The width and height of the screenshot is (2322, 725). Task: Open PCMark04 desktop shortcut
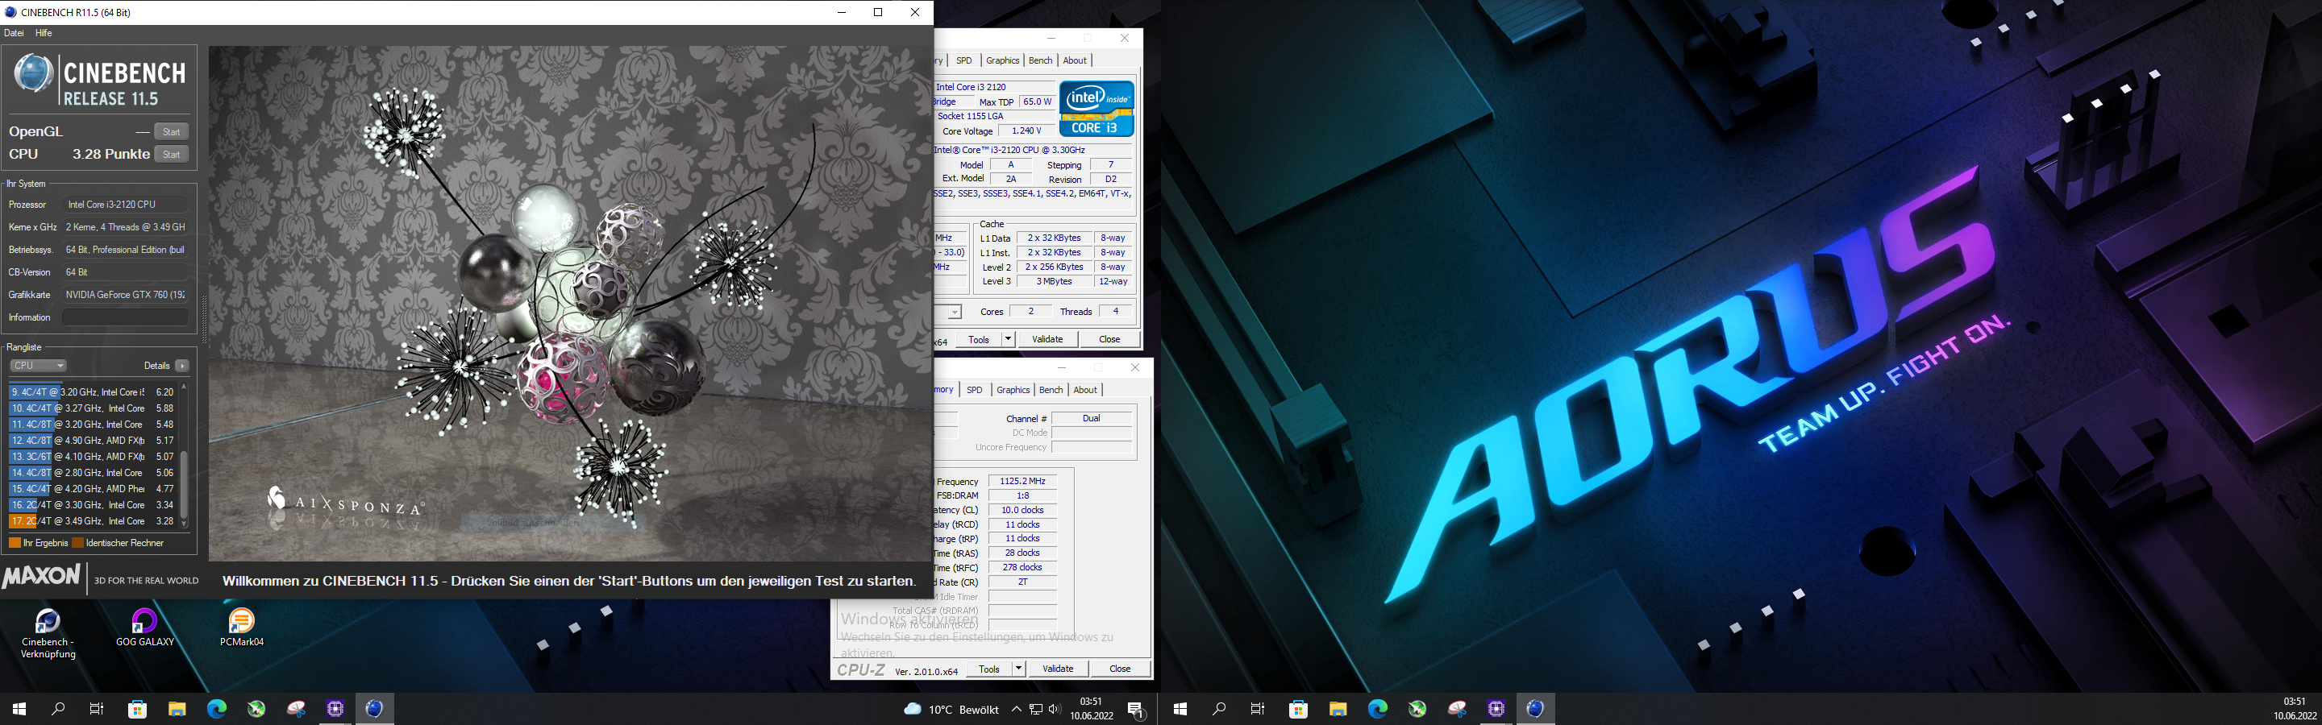242,628
